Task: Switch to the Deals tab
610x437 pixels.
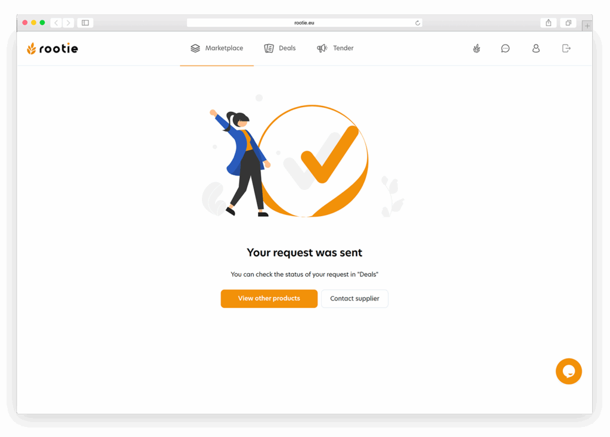Action: [280, 48]
